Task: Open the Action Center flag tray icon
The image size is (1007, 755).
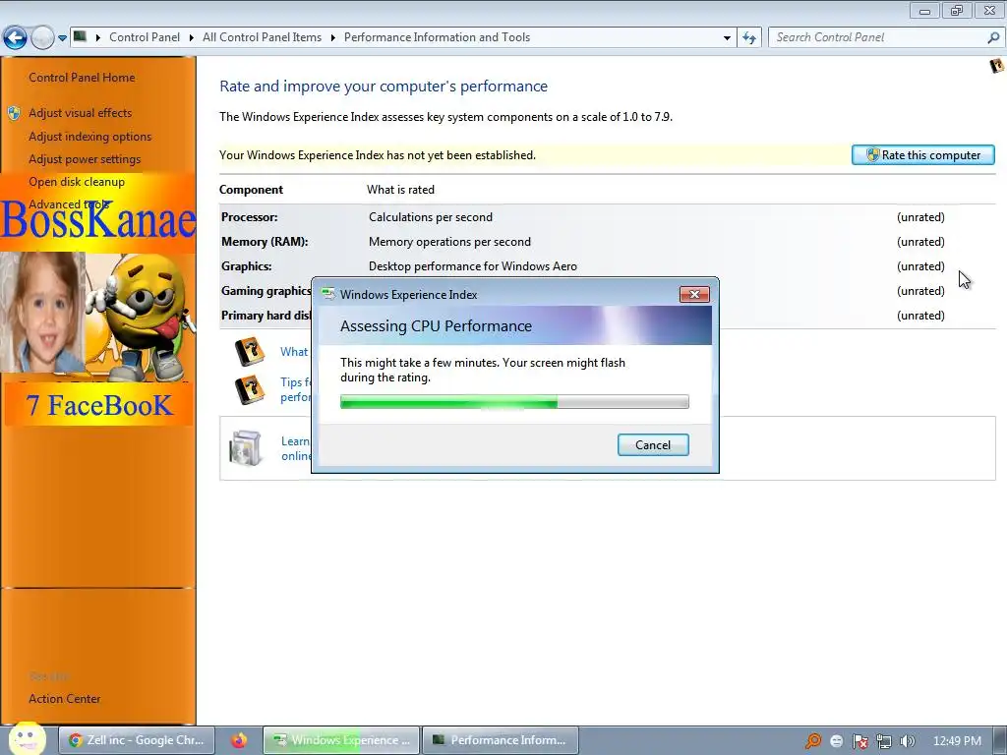Action: point(859,741)
